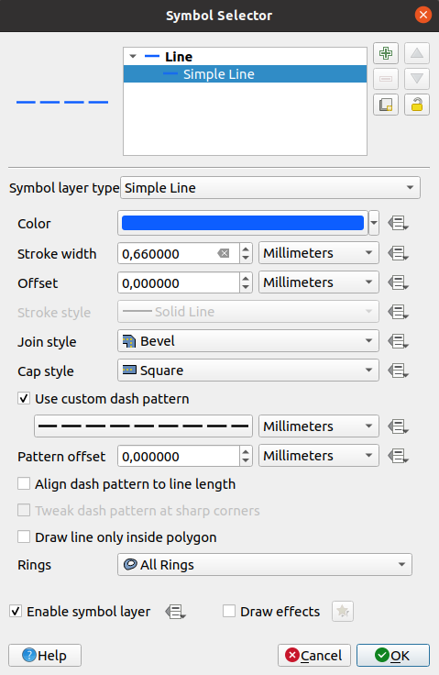Open data-defined override for Cap style

(x=398, y=371)
